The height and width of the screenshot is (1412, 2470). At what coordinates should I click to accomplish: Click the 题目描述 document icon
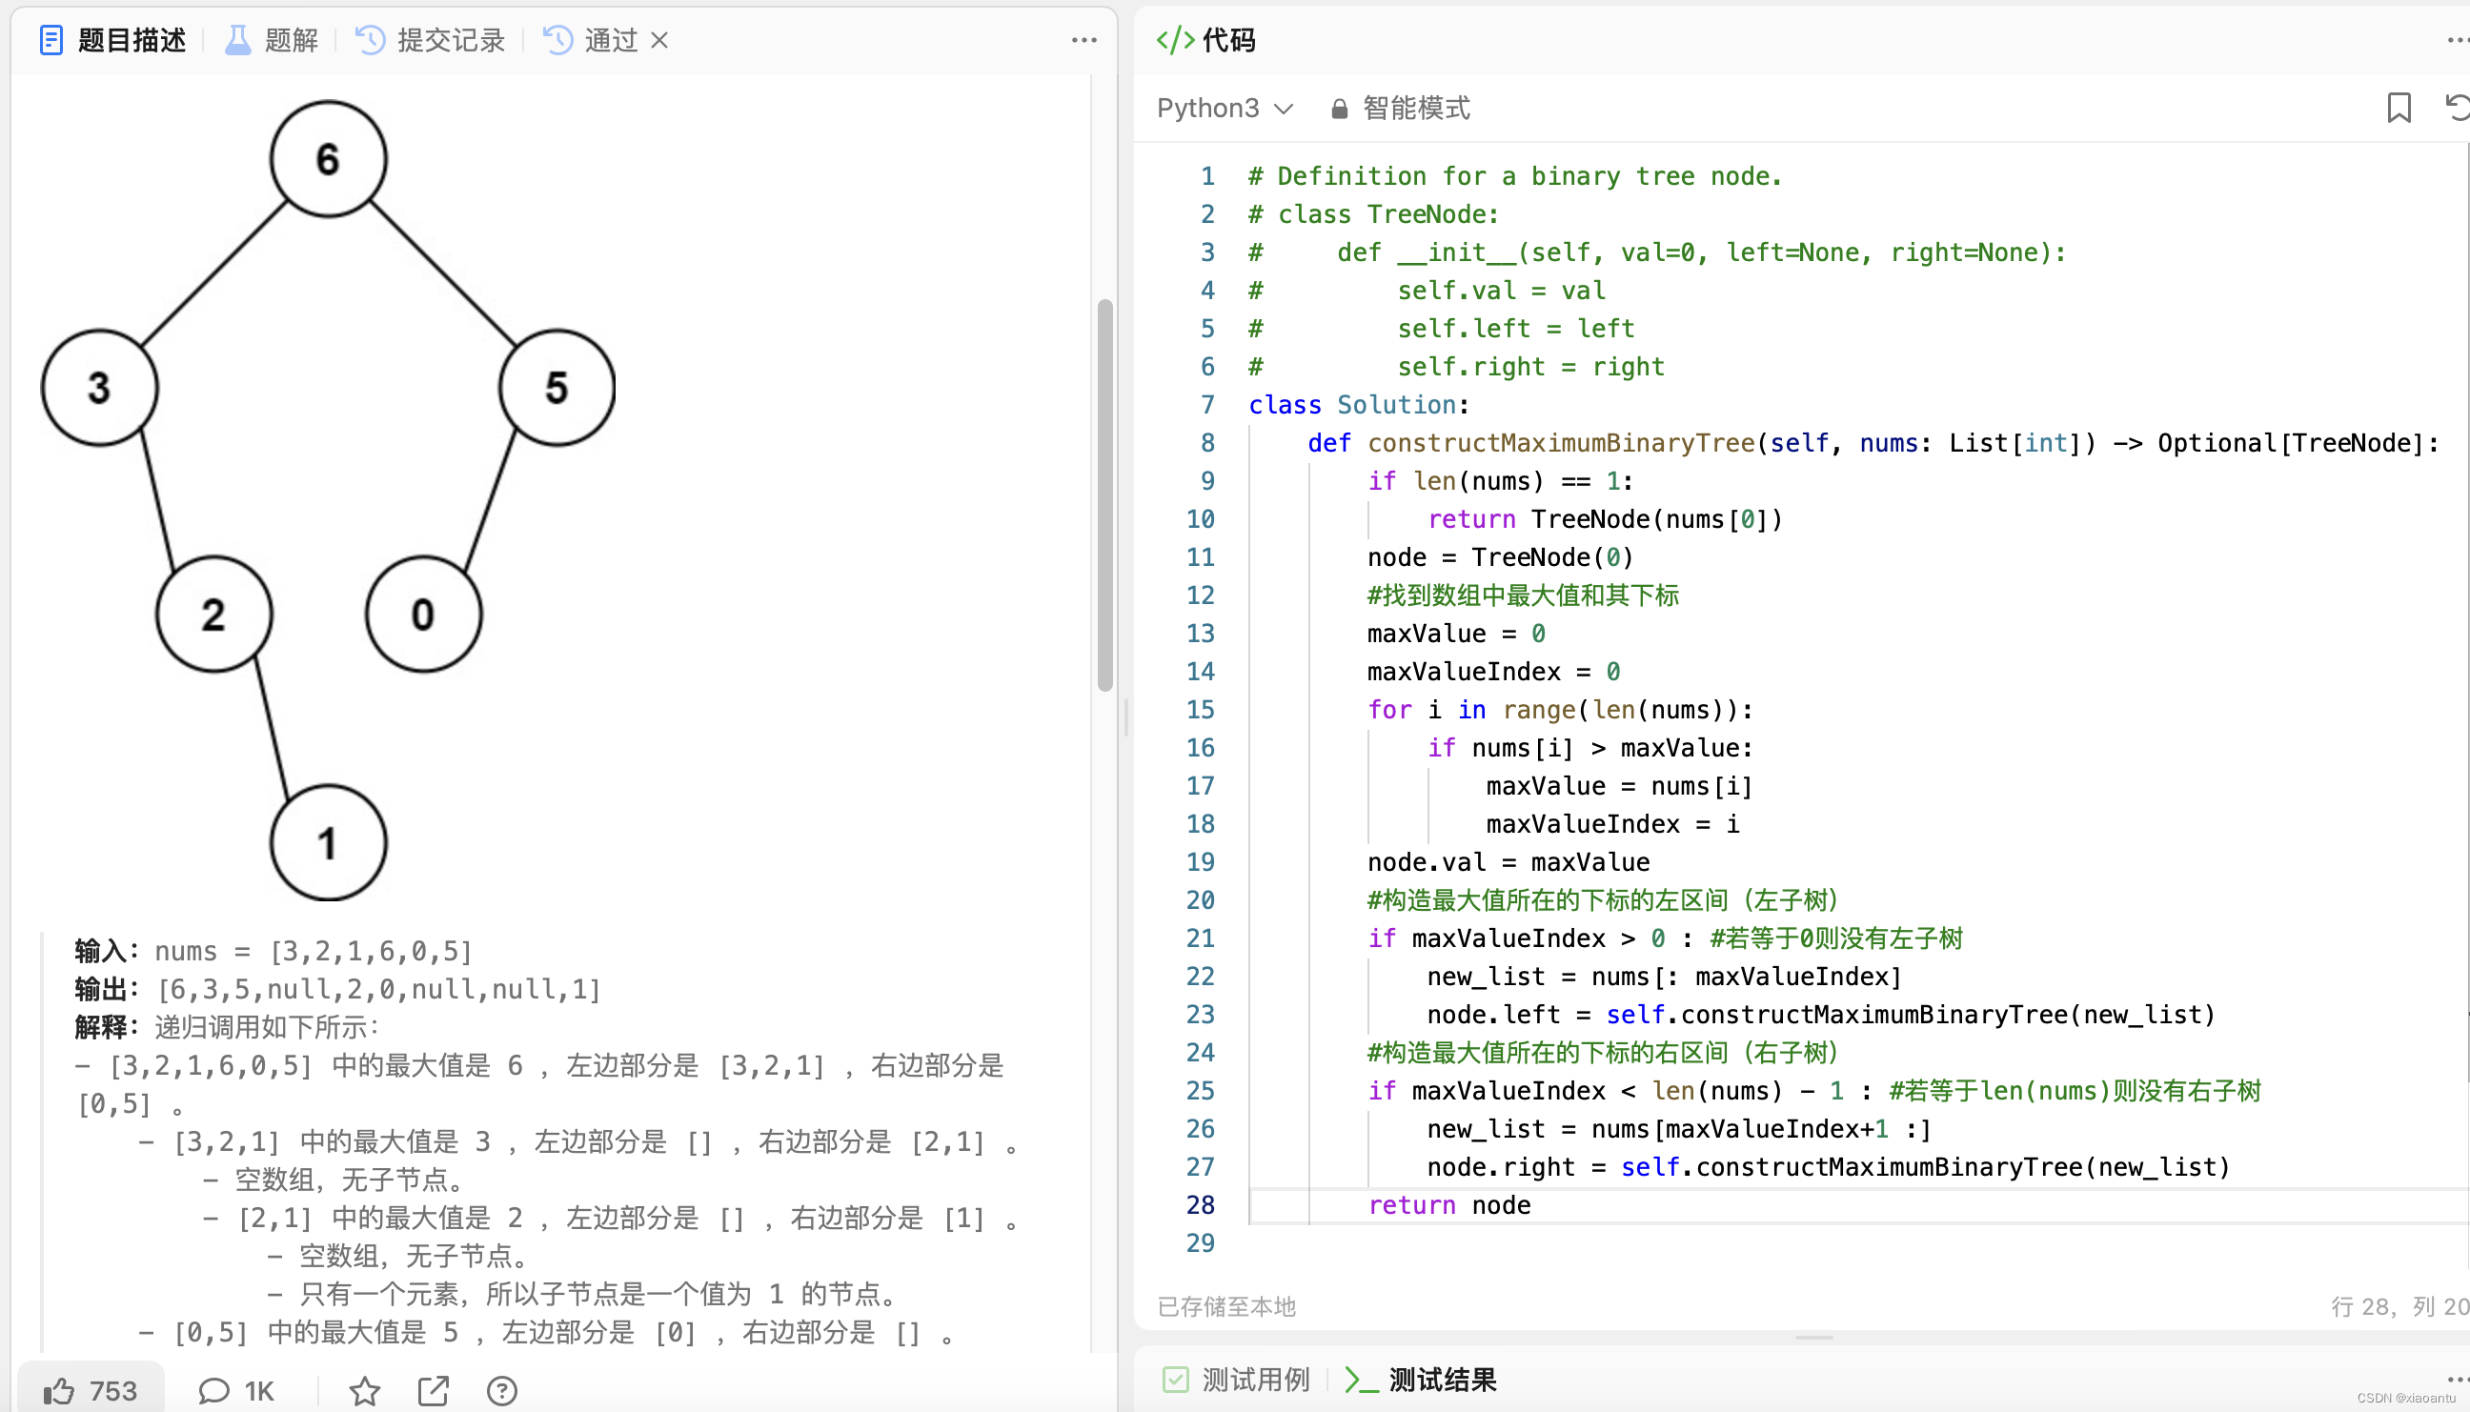pos(51,40)
